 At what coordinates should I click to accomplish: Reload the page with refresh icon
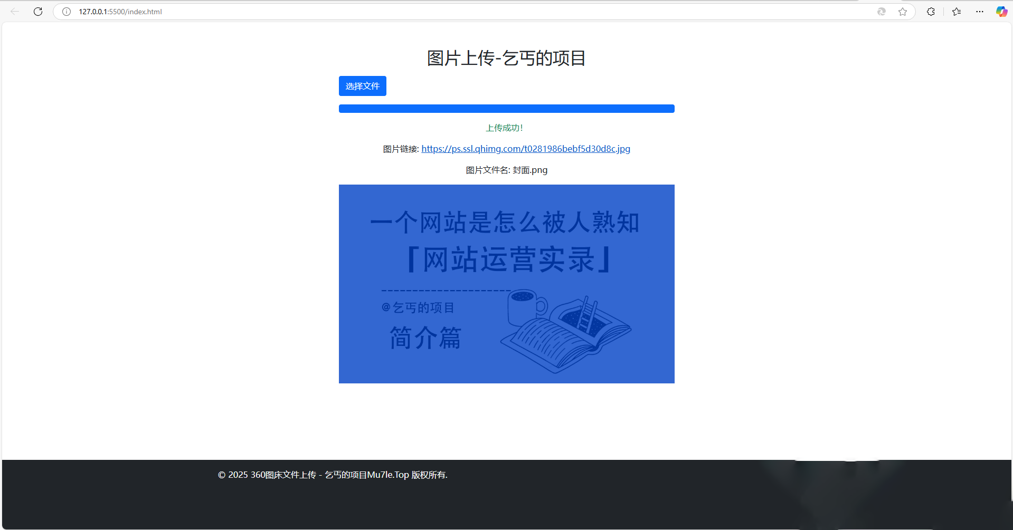[x=38, y=12]
